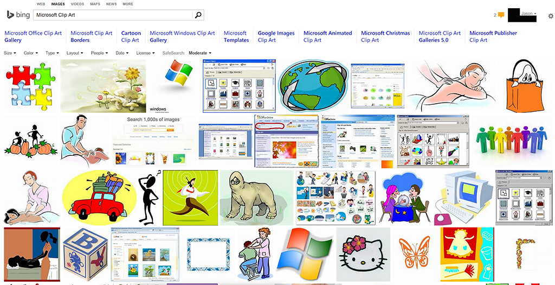Open the red car with luggage image
Viewport: 555px width, 285px height.
99,198
